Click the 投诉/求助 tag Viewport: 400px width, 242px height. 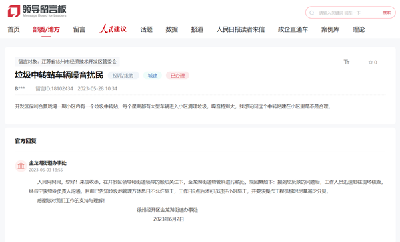point(123,76)
